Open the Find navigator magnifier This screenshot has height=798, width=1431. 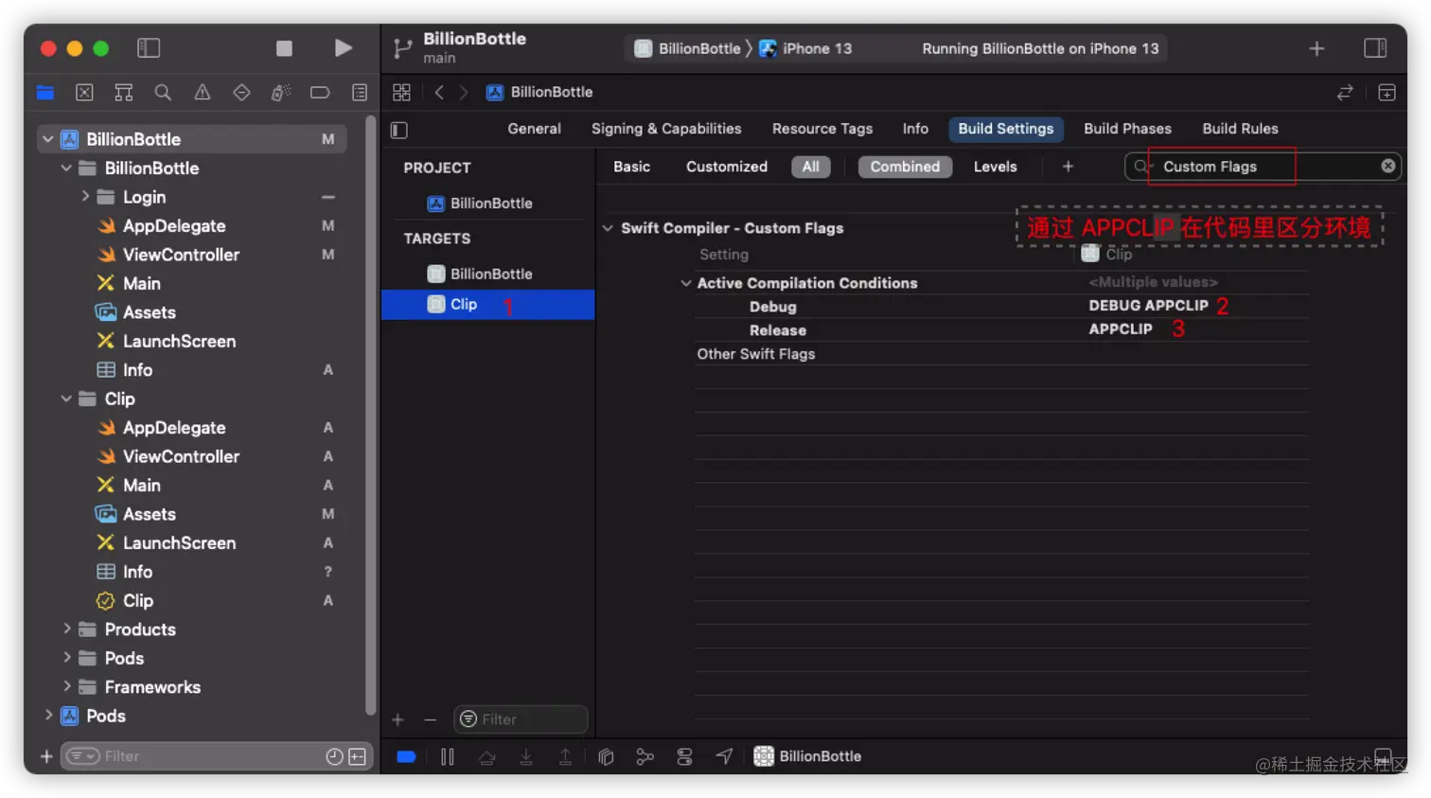(163, 93)
